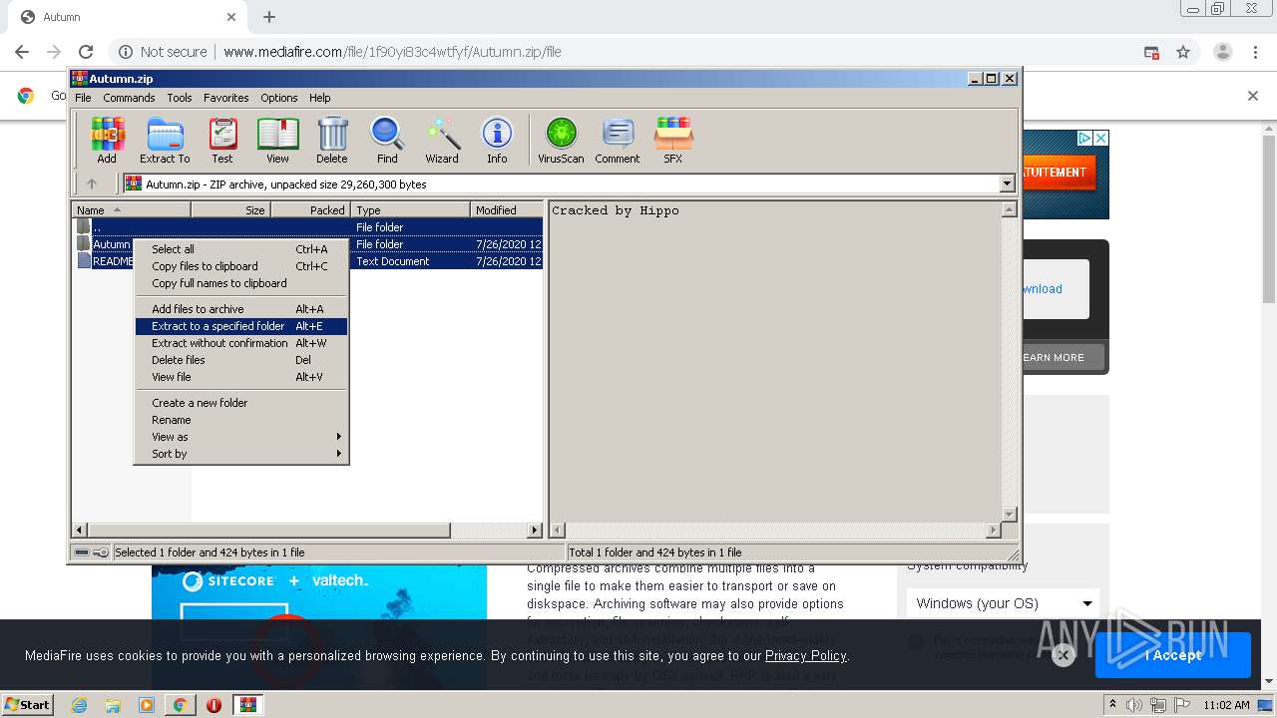Open the Options menu
The width and height of the screenshot is (1277, 718).
click(x=279, y=98)
